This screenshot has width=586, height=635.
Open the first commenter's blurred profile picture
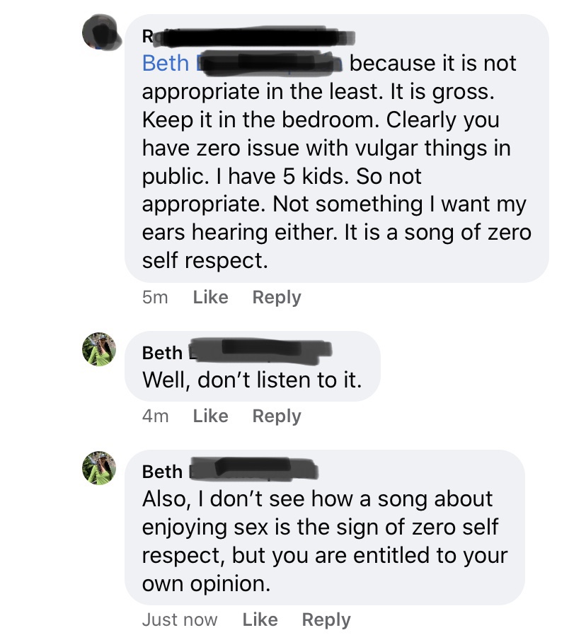coord(99,33)
